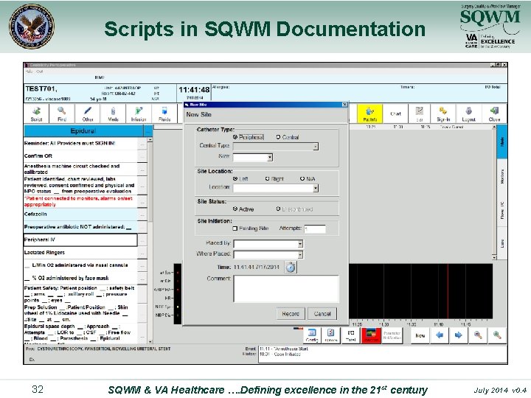Click the red monitor icon button
Screen dimensions: 531x398
coord(371,335)
